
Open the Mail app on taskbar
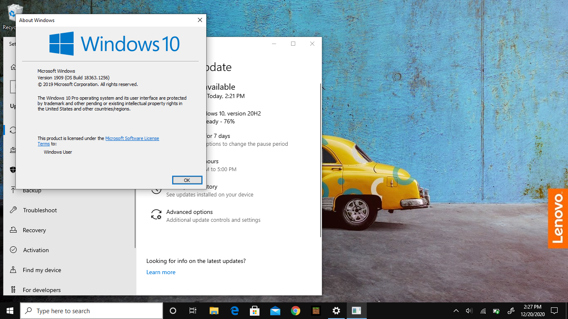275,311
